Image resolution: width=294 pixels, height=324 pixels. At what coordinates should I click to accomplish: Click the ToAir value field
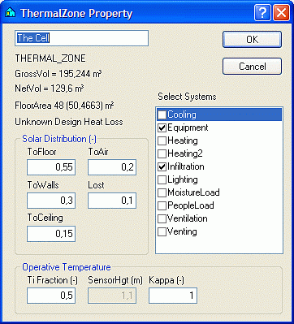click(112, 167)
